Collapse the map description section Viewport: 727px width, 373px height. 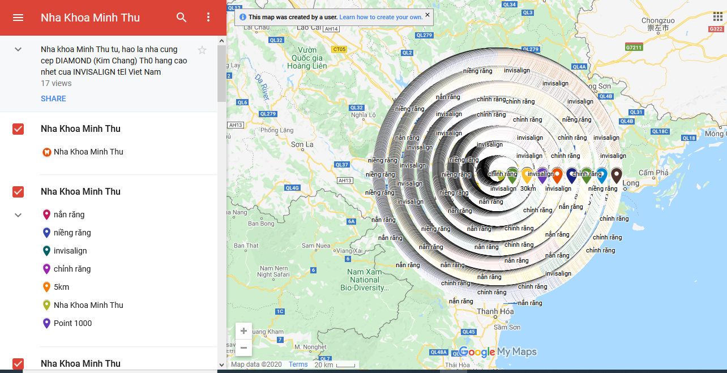pyautogui.click(x=18, y=49)
